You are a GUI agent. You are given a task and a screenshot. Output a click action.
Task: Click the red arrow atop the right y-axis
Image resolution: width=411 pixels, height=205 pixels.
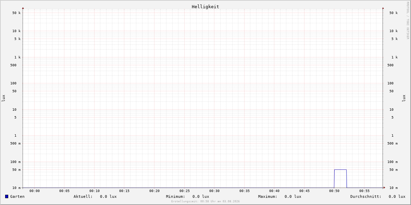coord(383,8)
